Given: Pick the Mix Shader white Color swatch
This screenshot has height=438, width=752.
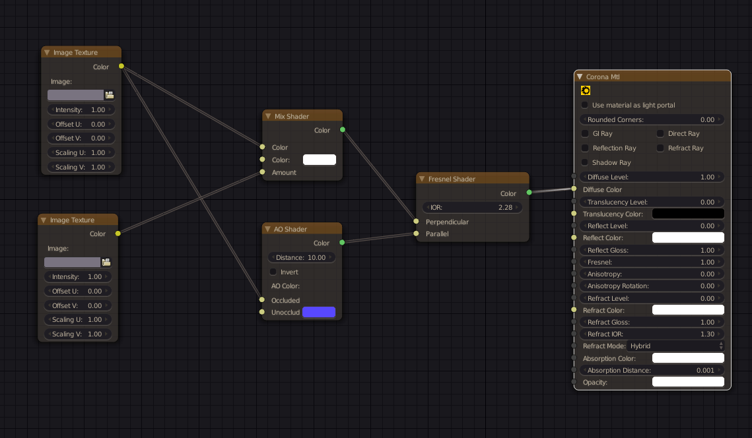Looking at the screenshot, I should coord(320,160).
